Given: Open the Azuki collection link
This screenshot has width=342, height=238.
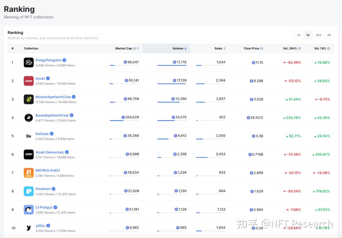Looking at the screenshot, I should [x=40, y=78].
